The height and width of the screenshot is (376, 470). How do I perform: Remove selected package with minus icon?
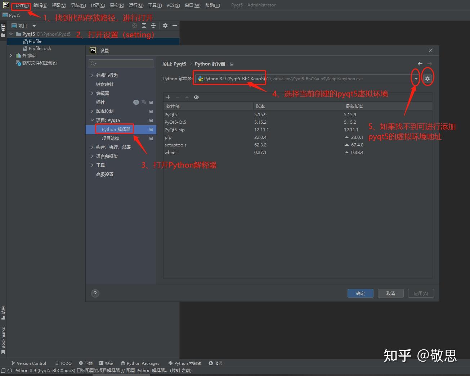(178, 97)
